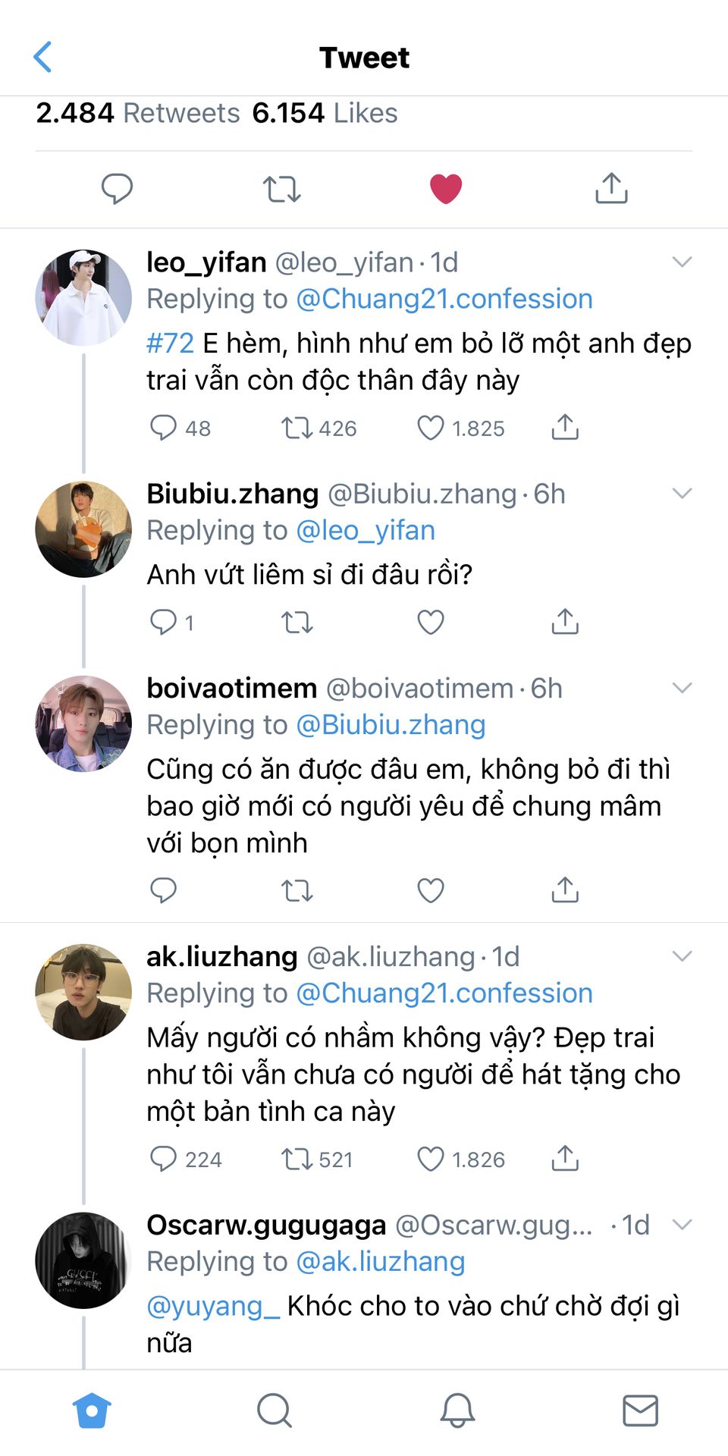Go back using the top-left arrow
This screenshot has width=728, height=1456.
pyautogui.click(x=43, y=57)
